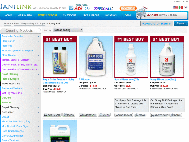Select the US flag language icon
Screen dimensions: 189x142
tap(175, 7)
